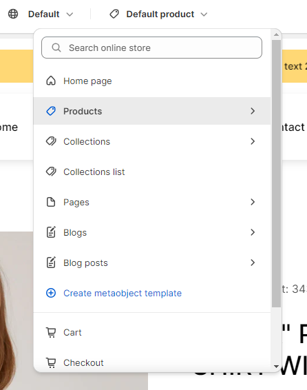Click the Checkout cart icon
307x390 pixels.
51,363
